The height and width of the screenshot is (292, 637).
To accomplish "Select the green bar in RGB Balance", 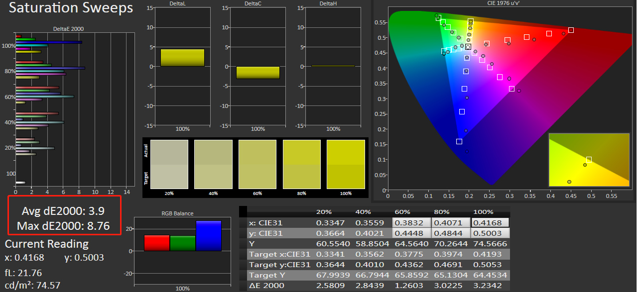I will click(182, 243).
